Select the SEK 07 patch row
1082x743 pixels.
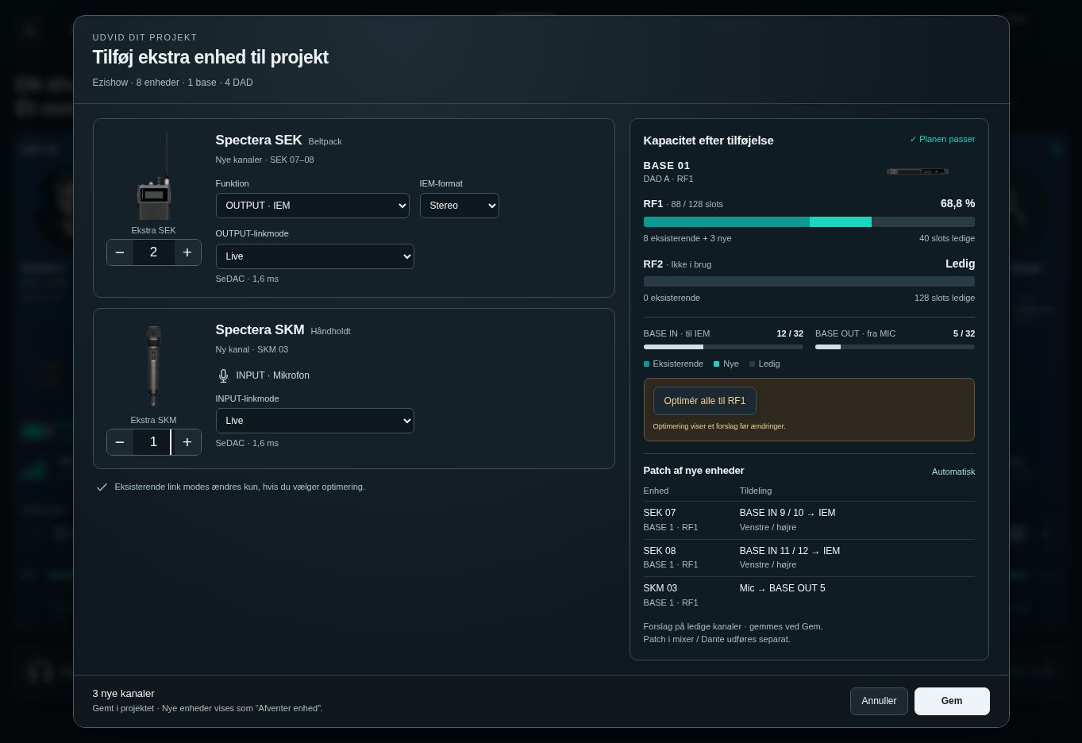pos(809,520)
